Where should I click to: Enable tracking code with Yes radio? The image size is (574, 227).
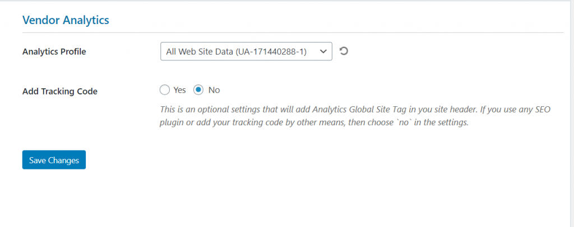(165, 90)
